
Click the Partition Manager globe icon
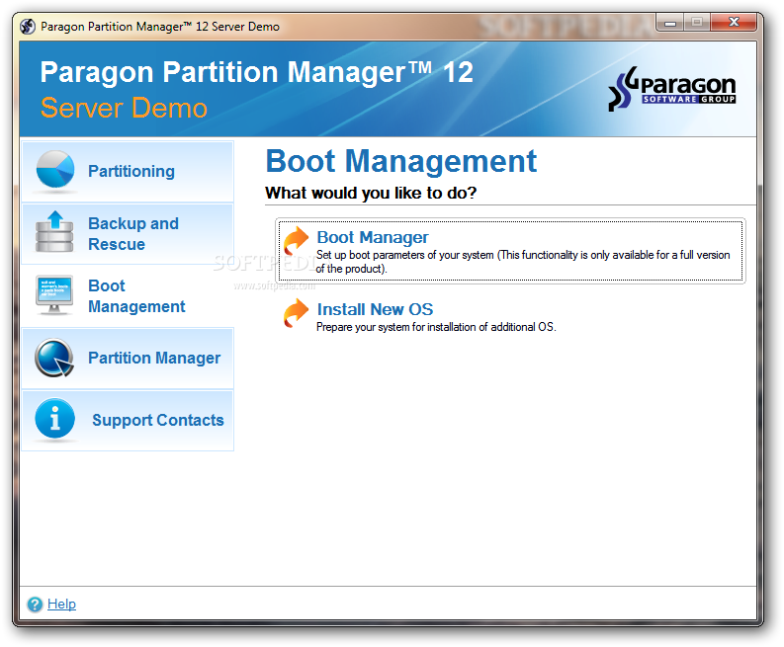(x=54, y=358)
